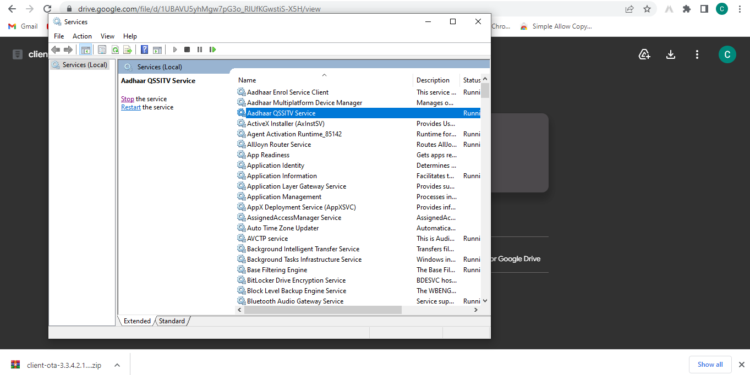This screenshot has height=375, width=750.
Task: Click the Chrome reload page icon
Action: click(x=47, y=9)
